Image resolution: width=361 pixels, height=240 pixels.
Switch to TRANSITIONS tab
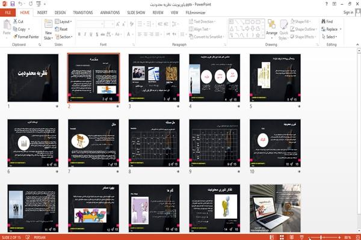(83, 13)
